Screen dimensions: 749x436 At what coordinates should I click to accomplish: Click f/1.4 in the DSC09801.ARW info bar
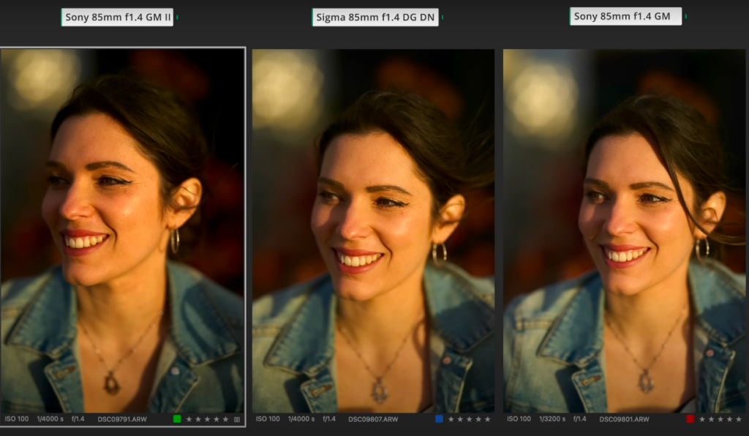[580, 418]
